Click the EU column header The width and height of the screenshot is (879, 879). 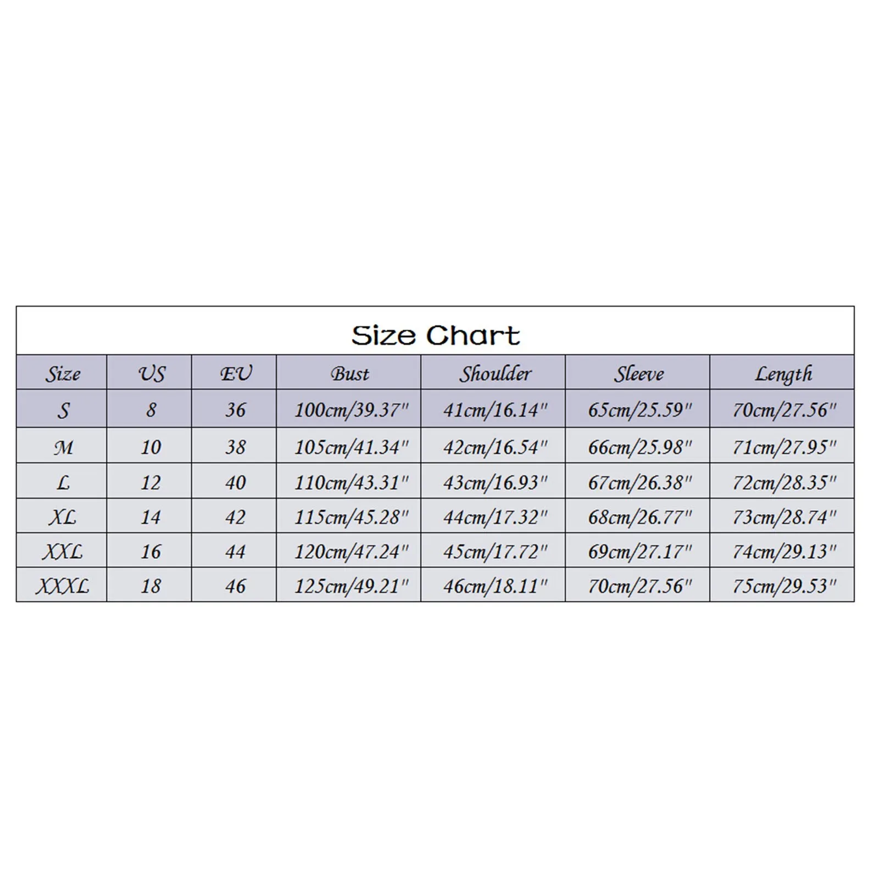235,374
